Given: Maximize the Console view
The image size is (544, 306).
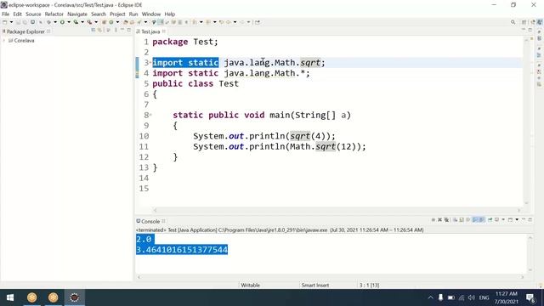Looking at the screenshot, I should tap(530, 220).
